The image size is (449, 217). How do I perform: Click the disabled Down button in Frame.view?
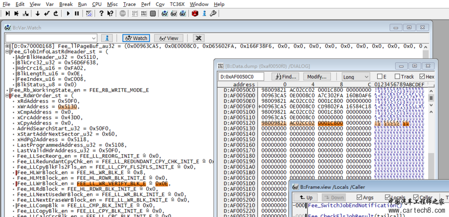click(333, 197)
